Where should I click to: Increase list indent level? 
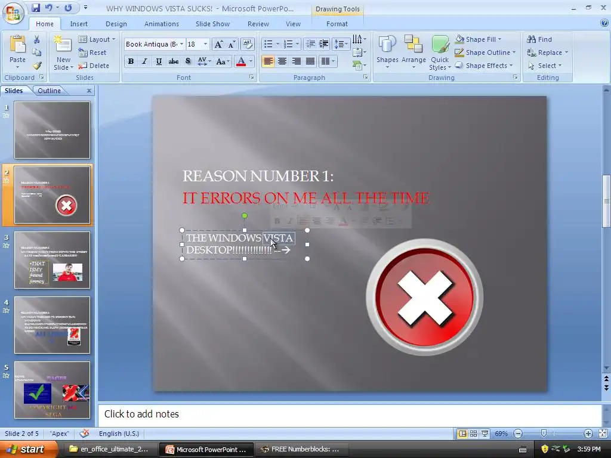tap(323, 44)
